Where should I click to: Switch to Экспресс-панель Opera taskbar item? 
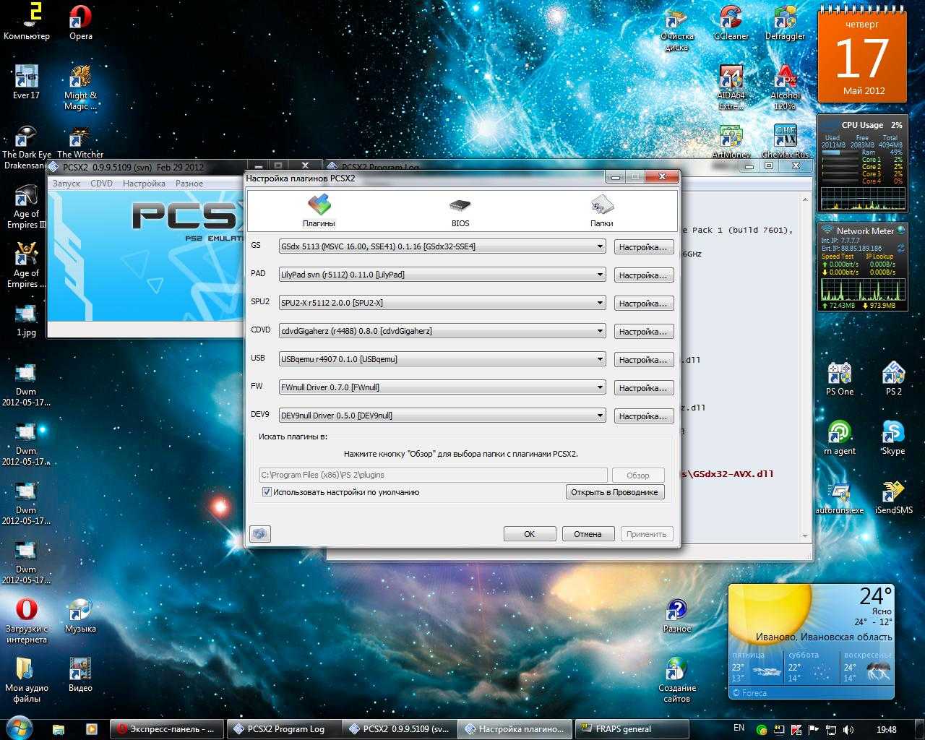coord(168,729)
